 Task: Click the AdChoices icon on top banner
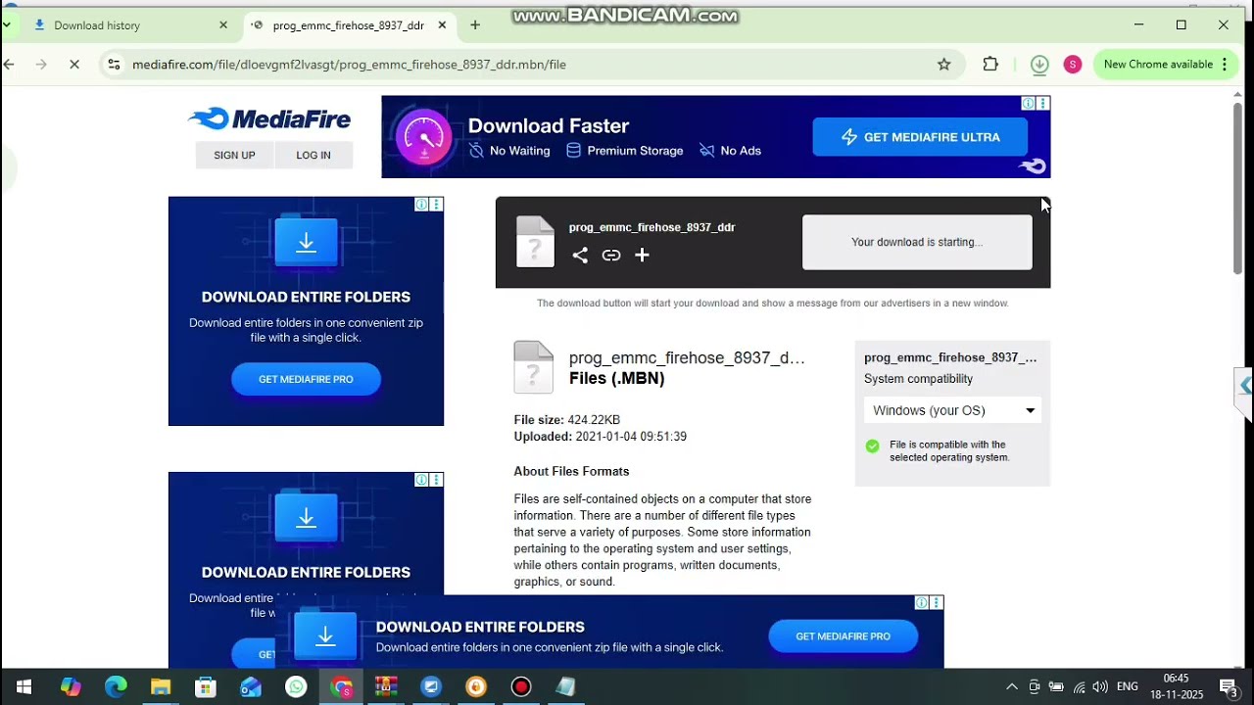coord(1029,104)
